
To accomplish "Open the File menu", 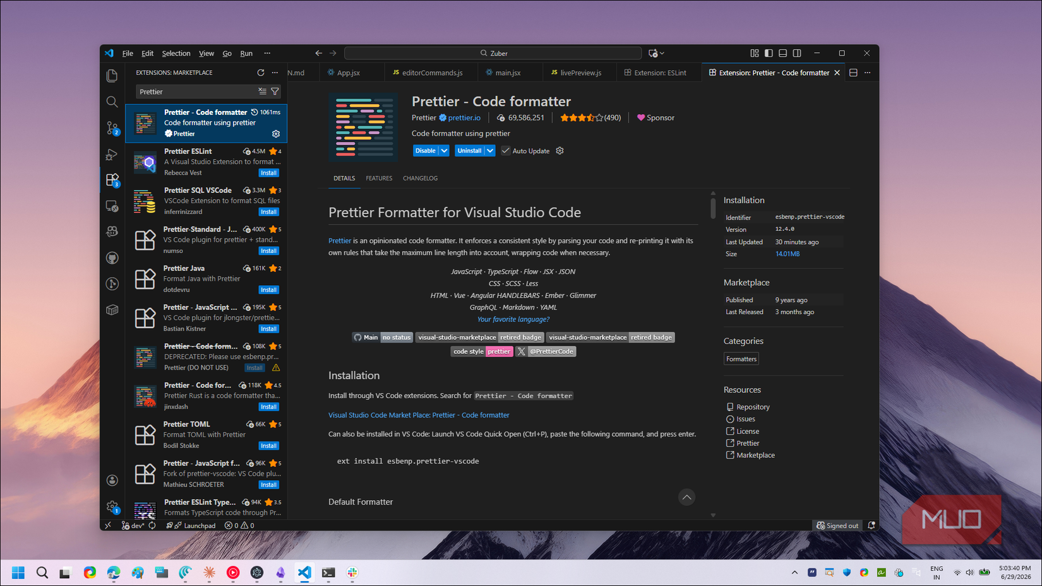I will pos(128,53).
